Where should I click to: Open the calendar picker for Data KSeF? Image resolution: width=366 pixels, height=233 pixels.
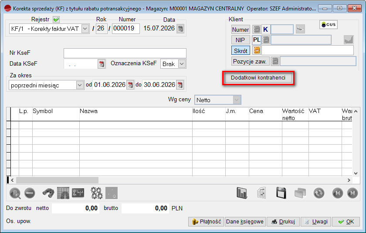click(102, 64)
